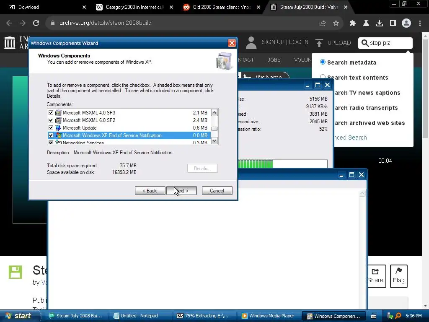The width and height of the screenshot is (429, 322).
Task: Reload the archive.org page
Action: click(36, 23)
